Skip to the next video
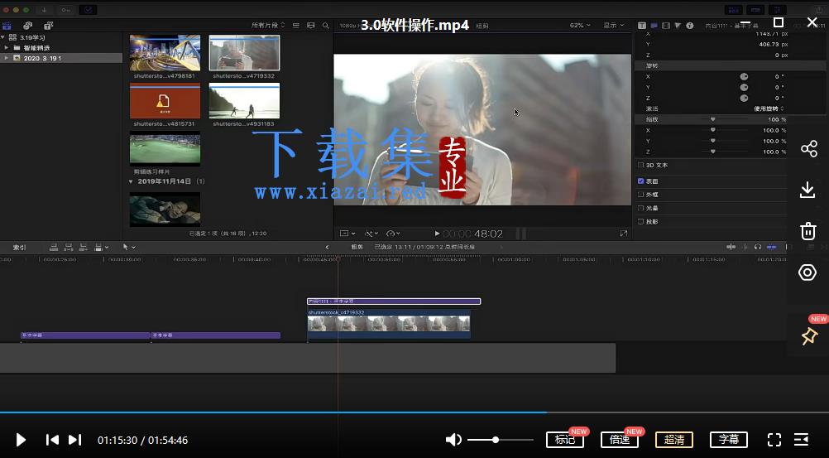829x458 pixels. click(75, 440)
